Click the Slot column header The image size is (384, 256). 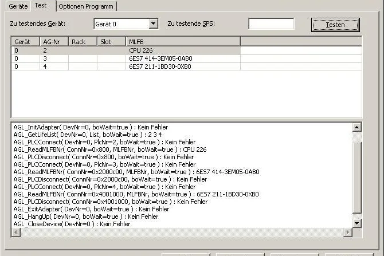[x=111, y=42]
